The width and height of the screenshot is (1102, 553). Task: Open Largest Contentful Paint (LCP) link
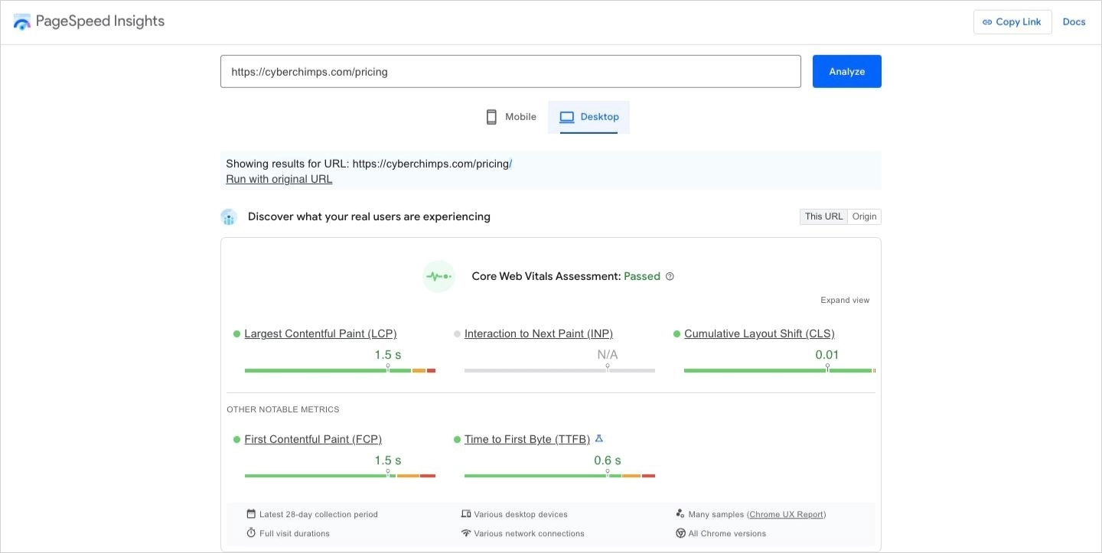tap(321, 334)
